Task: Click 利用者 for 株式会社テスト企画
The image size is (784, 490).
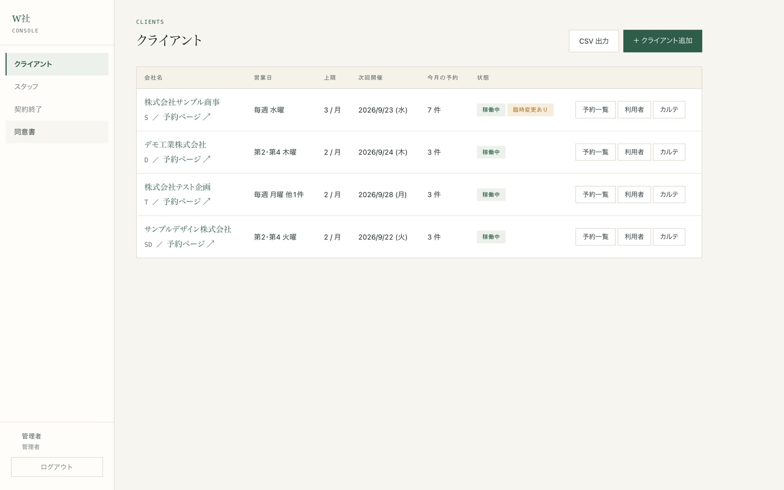Action: [x=634, y=195]
